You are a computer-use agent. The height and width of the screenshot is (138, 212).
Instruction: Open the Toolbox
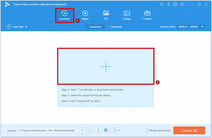point(147,15)
